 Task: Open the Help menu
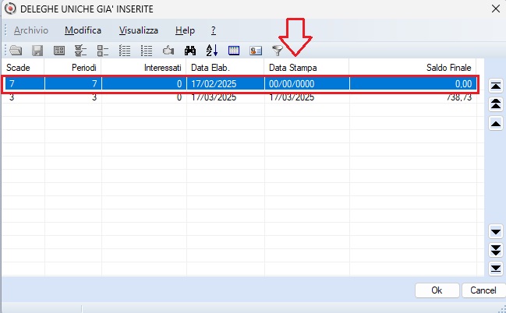pyautogui.click(x=185, y=30)
